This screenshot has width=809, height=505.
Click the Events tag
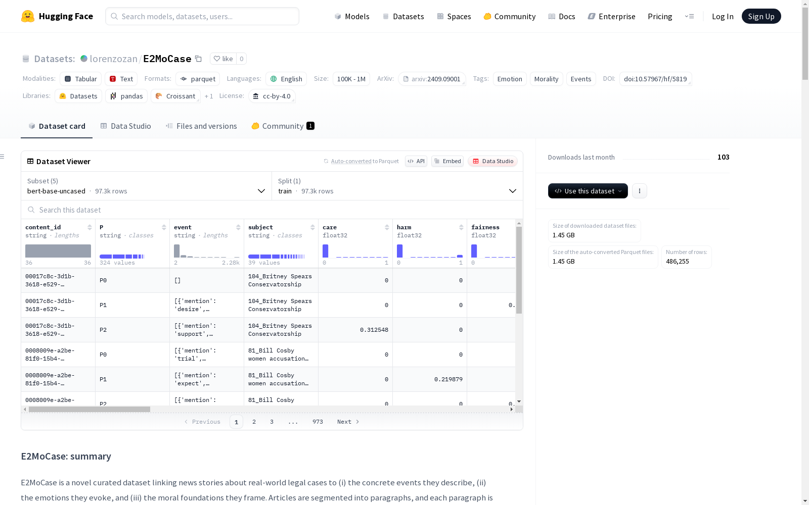581,79
